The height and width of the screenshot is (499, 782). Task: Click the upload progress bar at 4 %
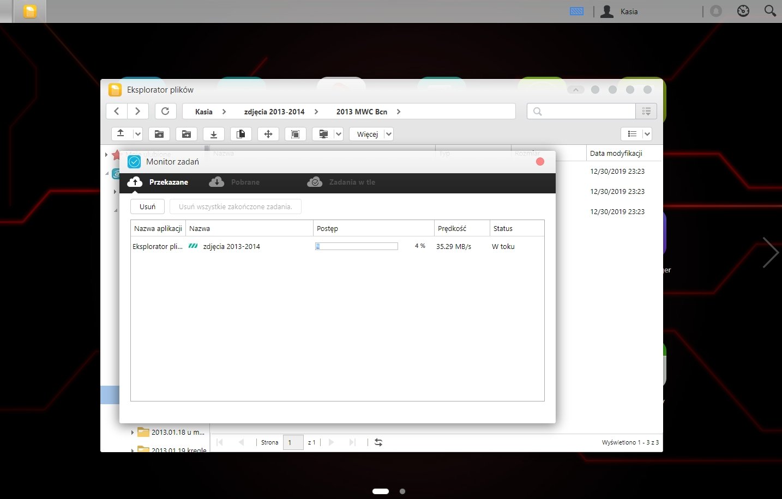(357, 246)
